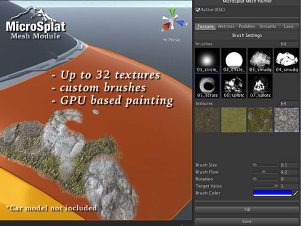The image size is (301, 226).
Task: Click the textures size field showing 64
Action: pos(289,104)
